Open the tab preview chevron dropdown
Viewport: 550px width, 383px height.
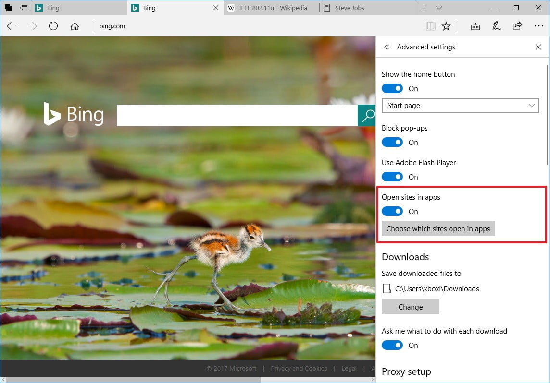pyautogui.click(x=439, y=8)
